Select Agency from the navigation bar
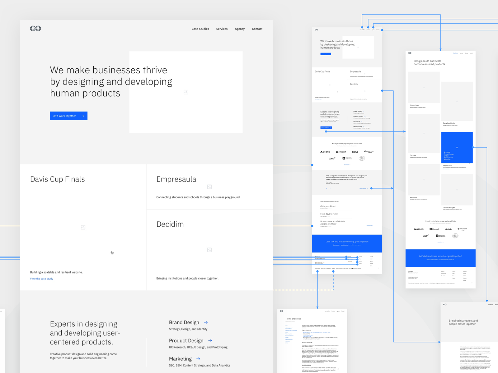This screenshot has height=373, width=498. [240, 29]
